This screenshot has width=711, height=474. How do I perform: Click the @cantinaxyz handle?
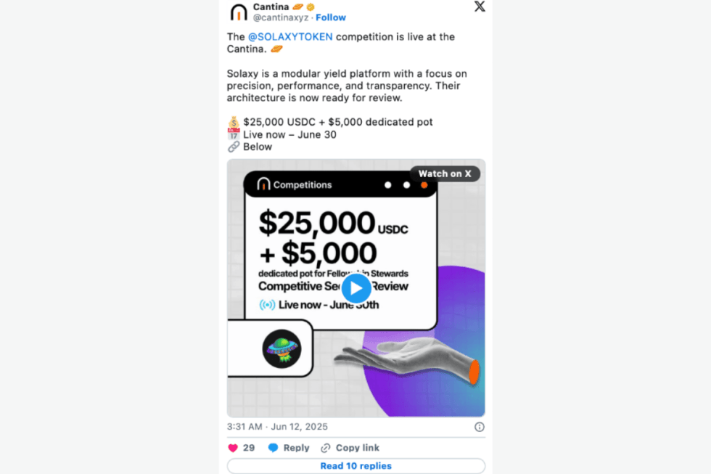click(x=281, y=17)
